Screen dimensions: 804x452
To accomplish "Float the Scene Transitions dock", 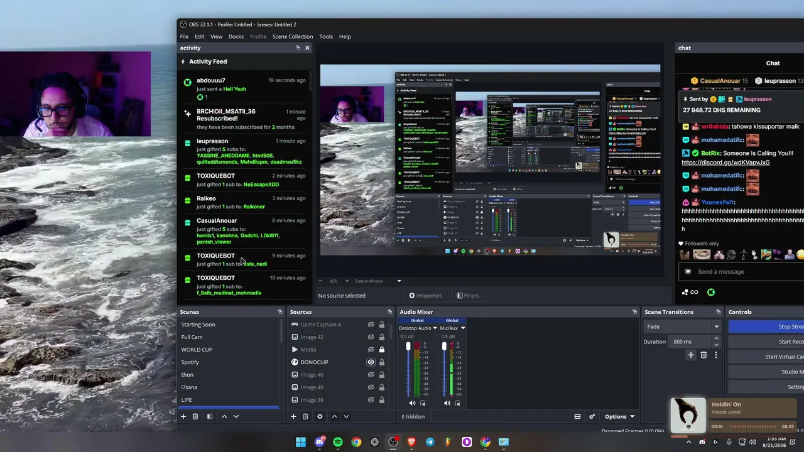I will click(x=719, y=312).
